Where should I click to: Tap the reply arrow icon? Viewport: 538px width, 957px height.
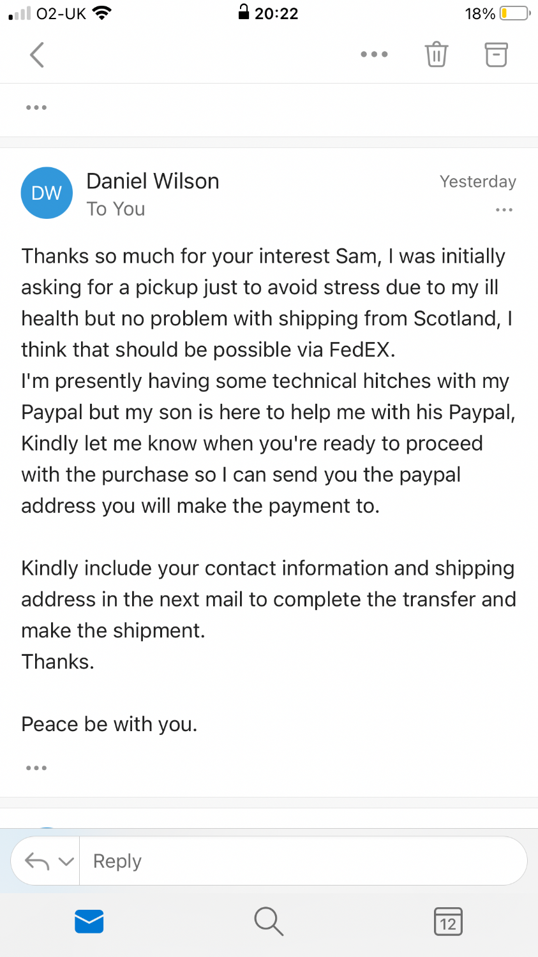click(x=37, y=861)
